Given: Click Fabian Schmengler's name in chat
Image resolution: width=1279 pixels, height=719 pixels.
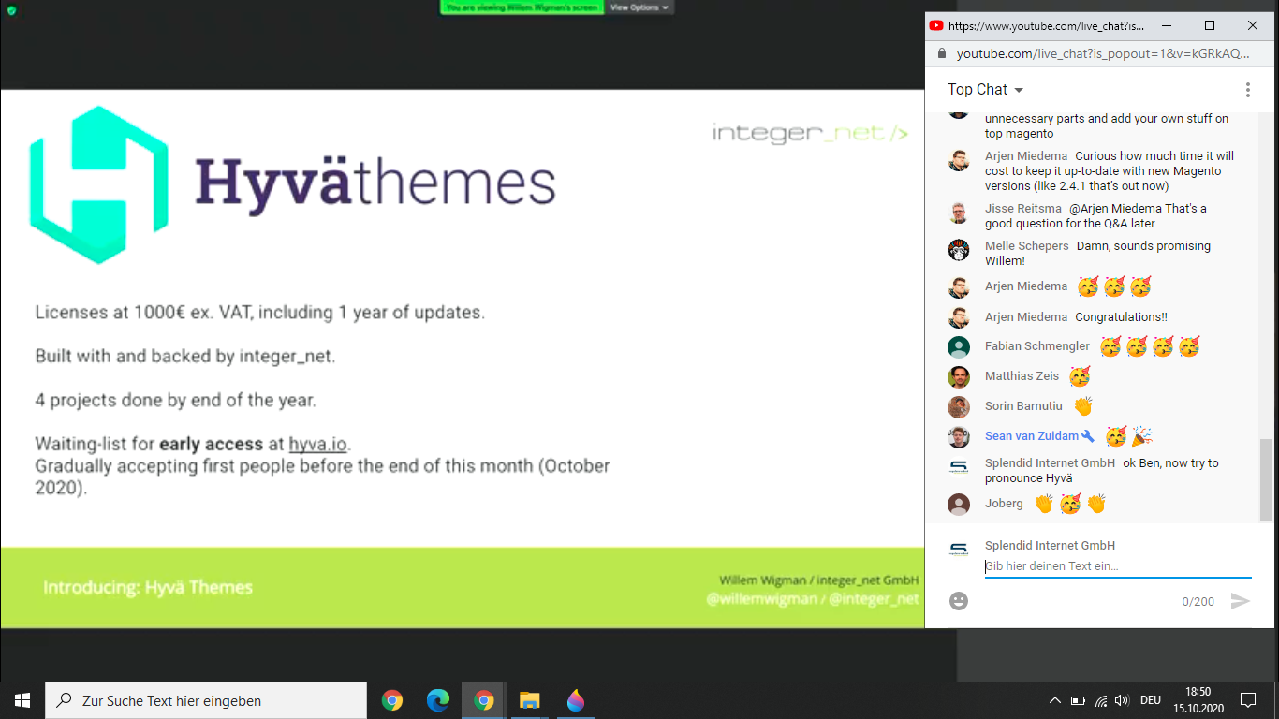Looking at the screenshot, I should (1037, 346).
